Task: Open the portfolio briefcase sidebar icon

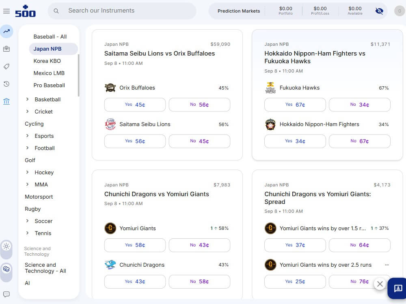Action: 6,49
